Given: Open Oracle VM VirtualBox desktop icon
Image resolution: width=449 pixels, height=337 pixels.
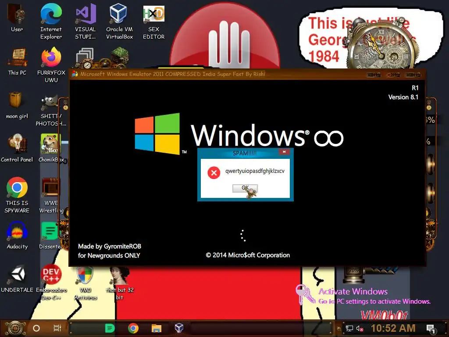Looking at the screenshot, I should click(119, 22).
